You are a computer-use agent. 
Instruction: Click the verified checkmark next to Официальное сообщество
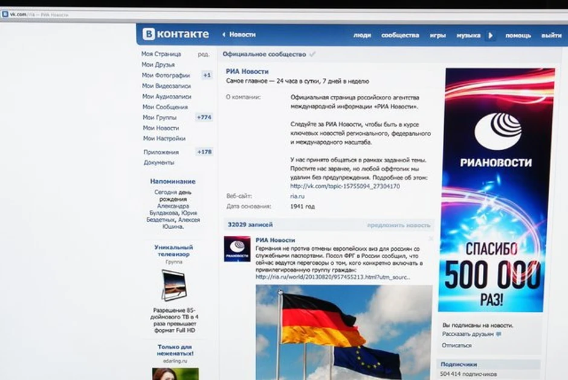[312, 54]
